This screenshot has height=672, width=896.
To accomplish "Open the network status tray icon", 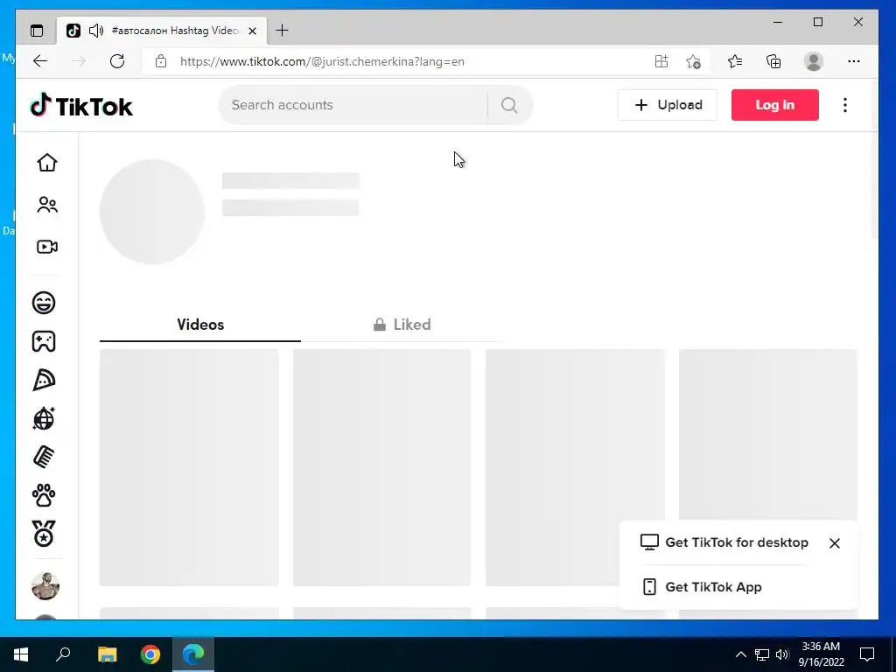I will point(762,654).
